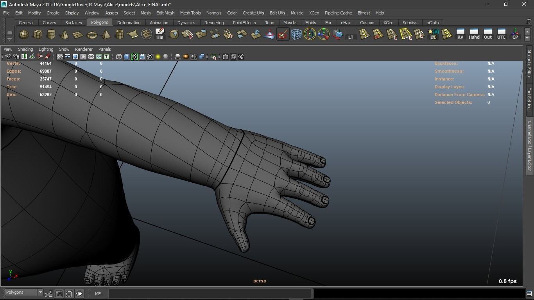Open the Out Outliner shelf icon
Screen dimensions: 534x300
pos(487,34)
